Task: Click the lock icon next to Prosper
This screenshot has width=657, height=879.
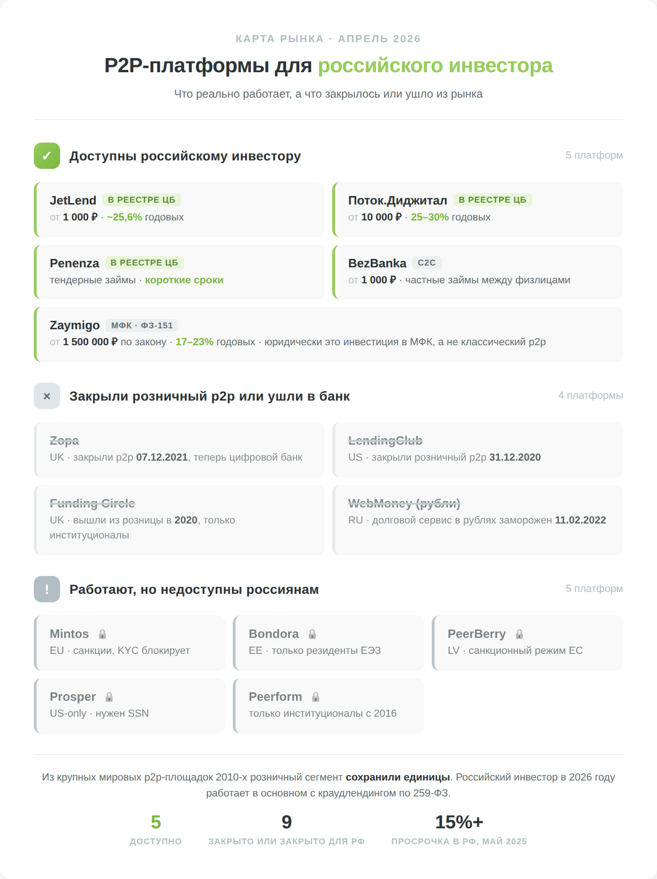Action: click(x=109, y=697)
